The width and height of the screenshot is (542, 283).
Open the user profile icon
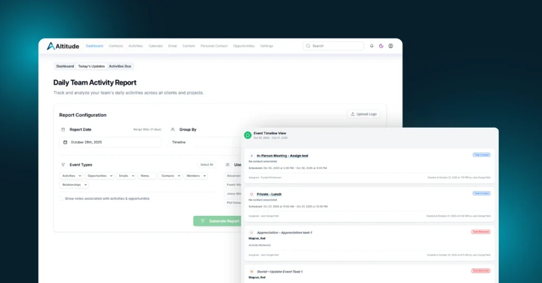[391, 46]
